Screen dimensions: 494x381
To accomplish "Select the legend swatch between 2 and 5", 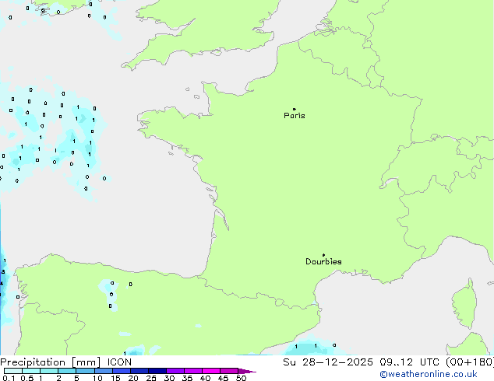I will point(67,371).
